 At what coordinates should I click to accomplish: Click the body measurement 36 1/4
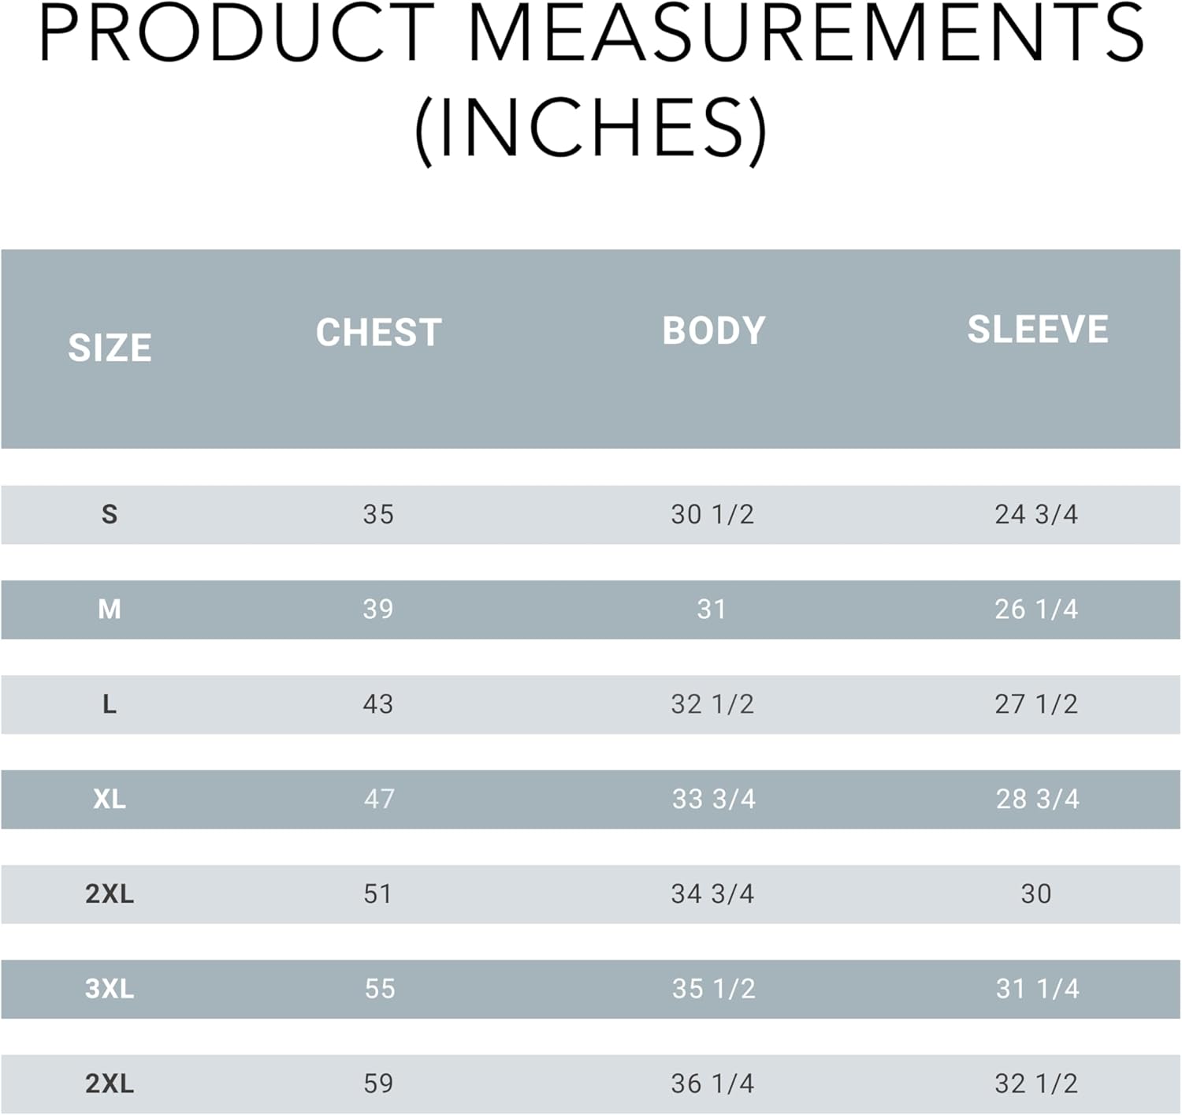[712, 1083]
